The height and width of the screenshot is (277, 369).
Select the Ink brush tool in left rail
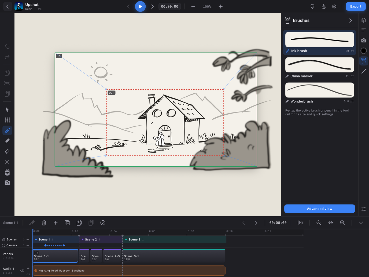7,130
